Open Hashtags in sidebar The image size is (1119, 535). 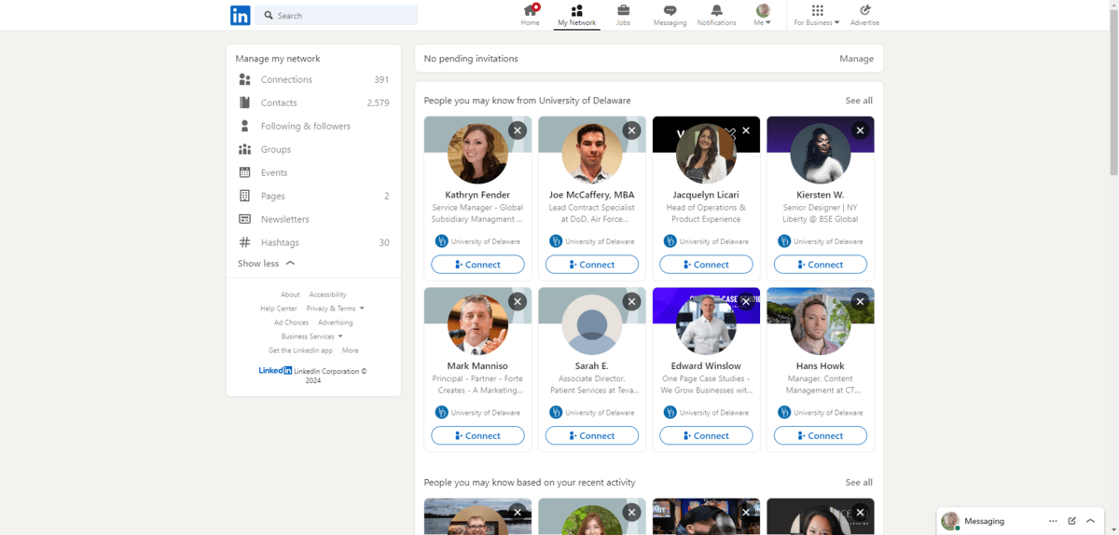tap(313, 242)
